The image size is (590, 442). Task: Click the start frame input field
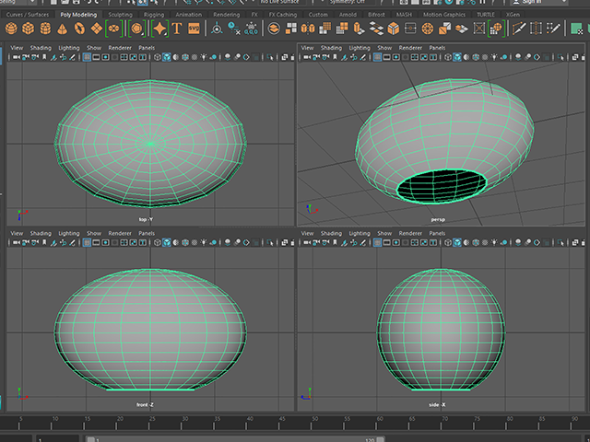coord(57,439)
